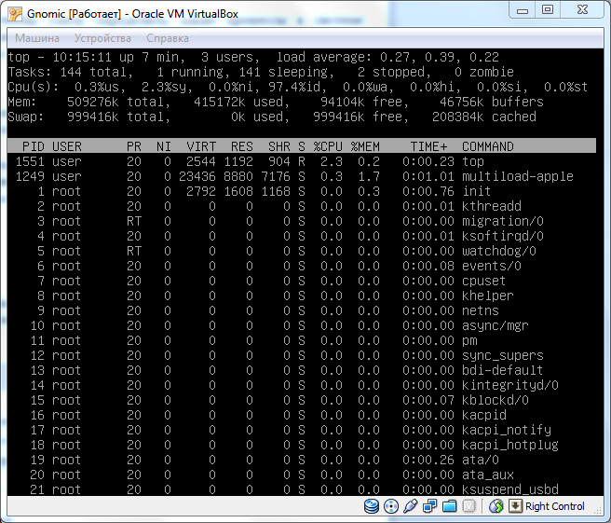
Task: Click the USER column header
Action: 67,146
